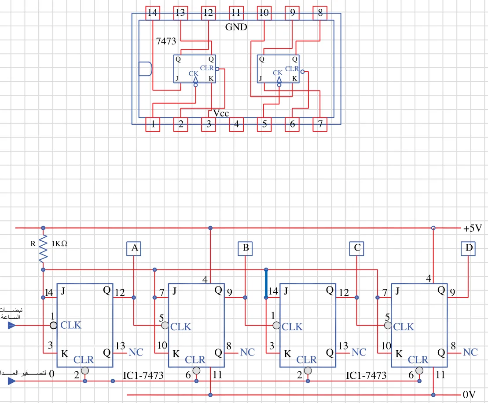The height and width of the screenshot is (403, 488).
Task: Select output label box C
Action: tap(357, 249)
